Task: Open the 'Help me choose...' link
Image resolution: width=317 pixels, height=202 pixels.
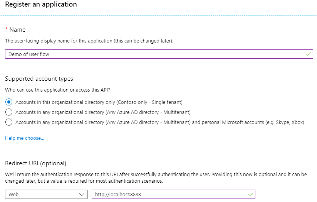Action: 24,138
